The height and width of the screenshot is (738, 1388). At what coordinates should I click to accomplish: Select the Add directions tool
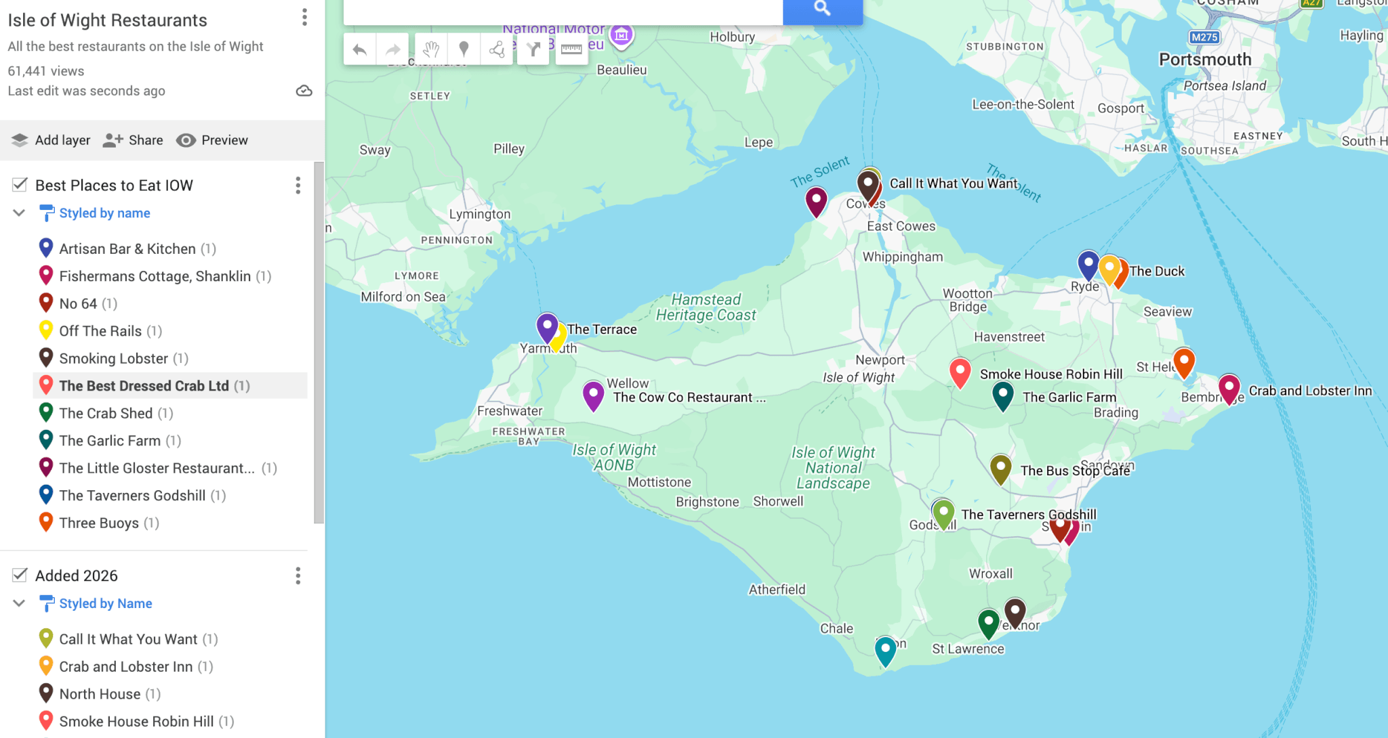pyautogui.click(x=534, y=49)
